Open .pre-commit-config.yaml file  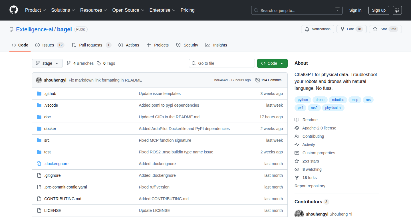coord(65,187)
